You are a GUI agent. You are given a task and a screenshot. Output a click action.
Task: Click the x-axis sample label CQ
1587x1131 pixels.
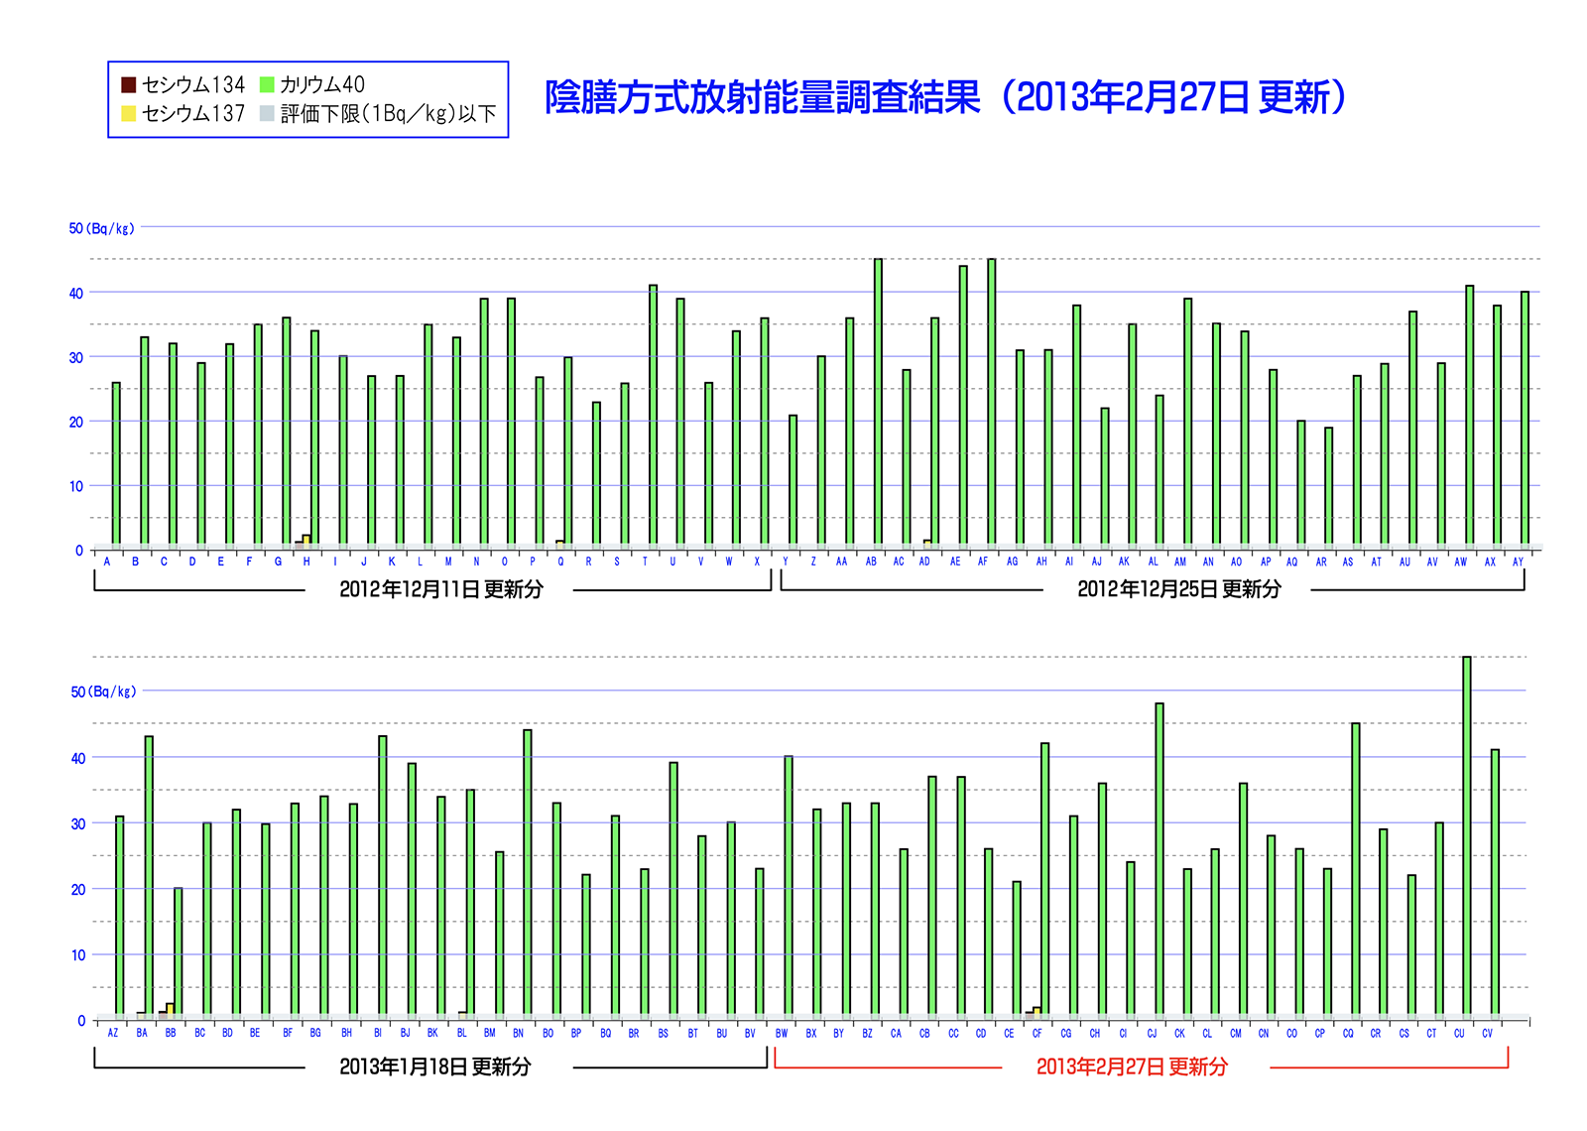click(x=1348, y=1033)
